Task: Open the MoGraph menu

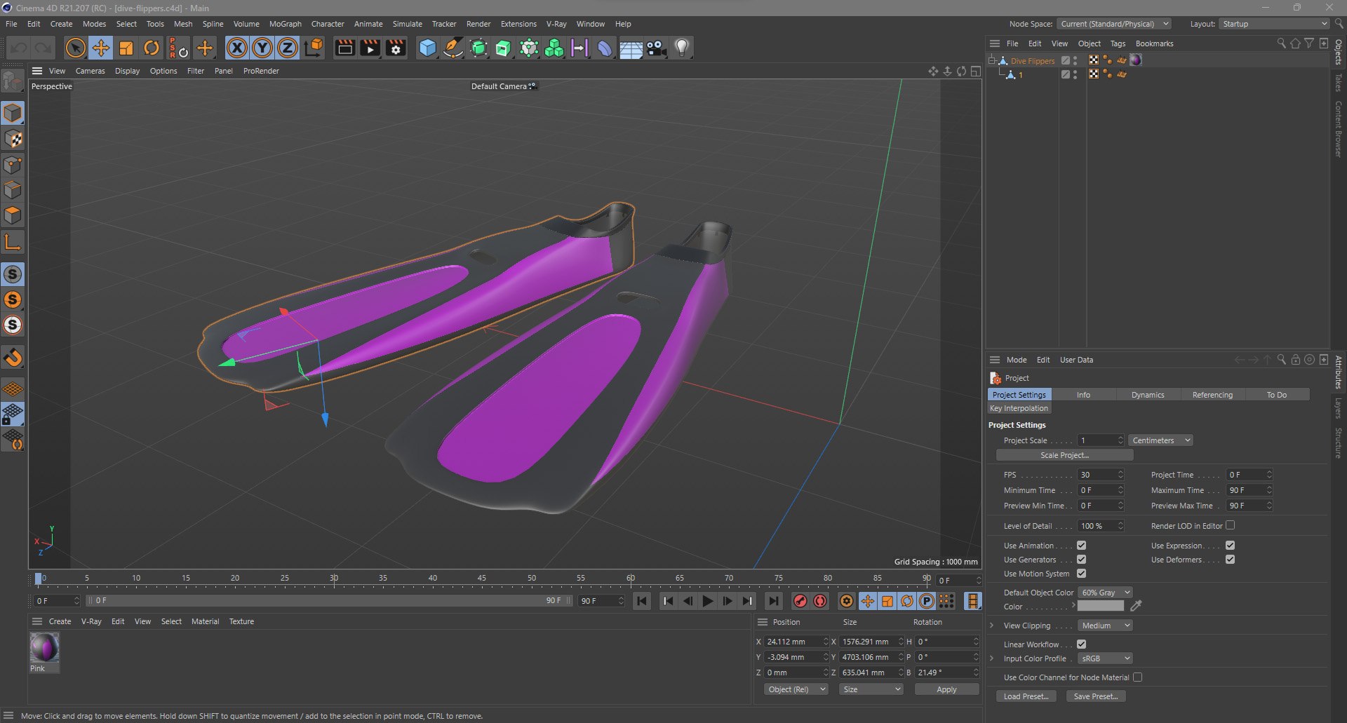Action: pyautogui.click(x=285, y=24)
